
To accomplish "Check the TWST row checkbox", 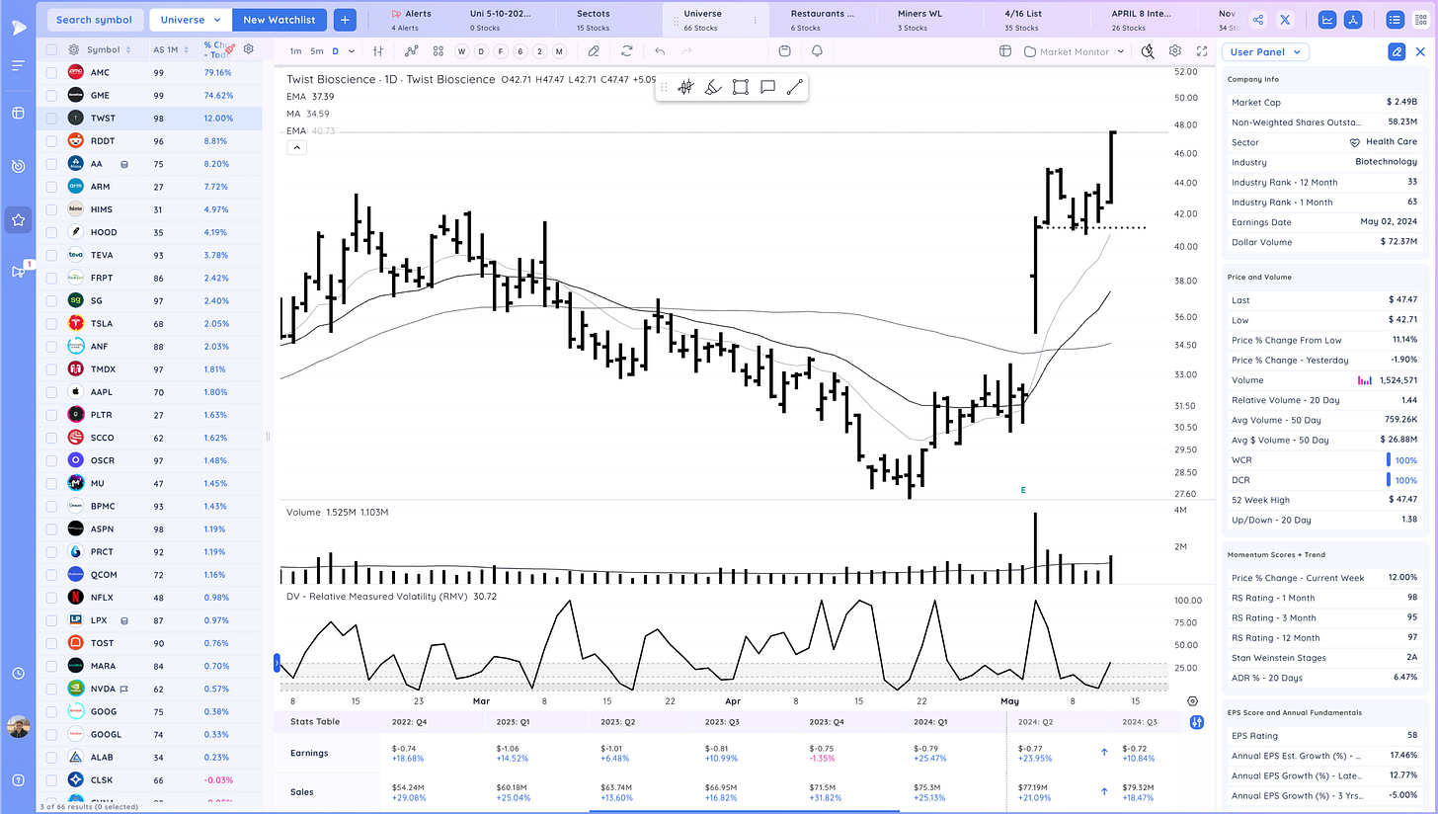I will pos(51,118).
